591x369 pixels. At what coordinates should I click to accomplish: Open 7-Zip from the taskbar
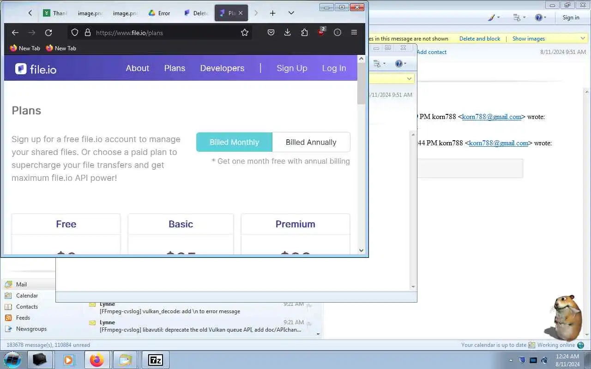156,360
